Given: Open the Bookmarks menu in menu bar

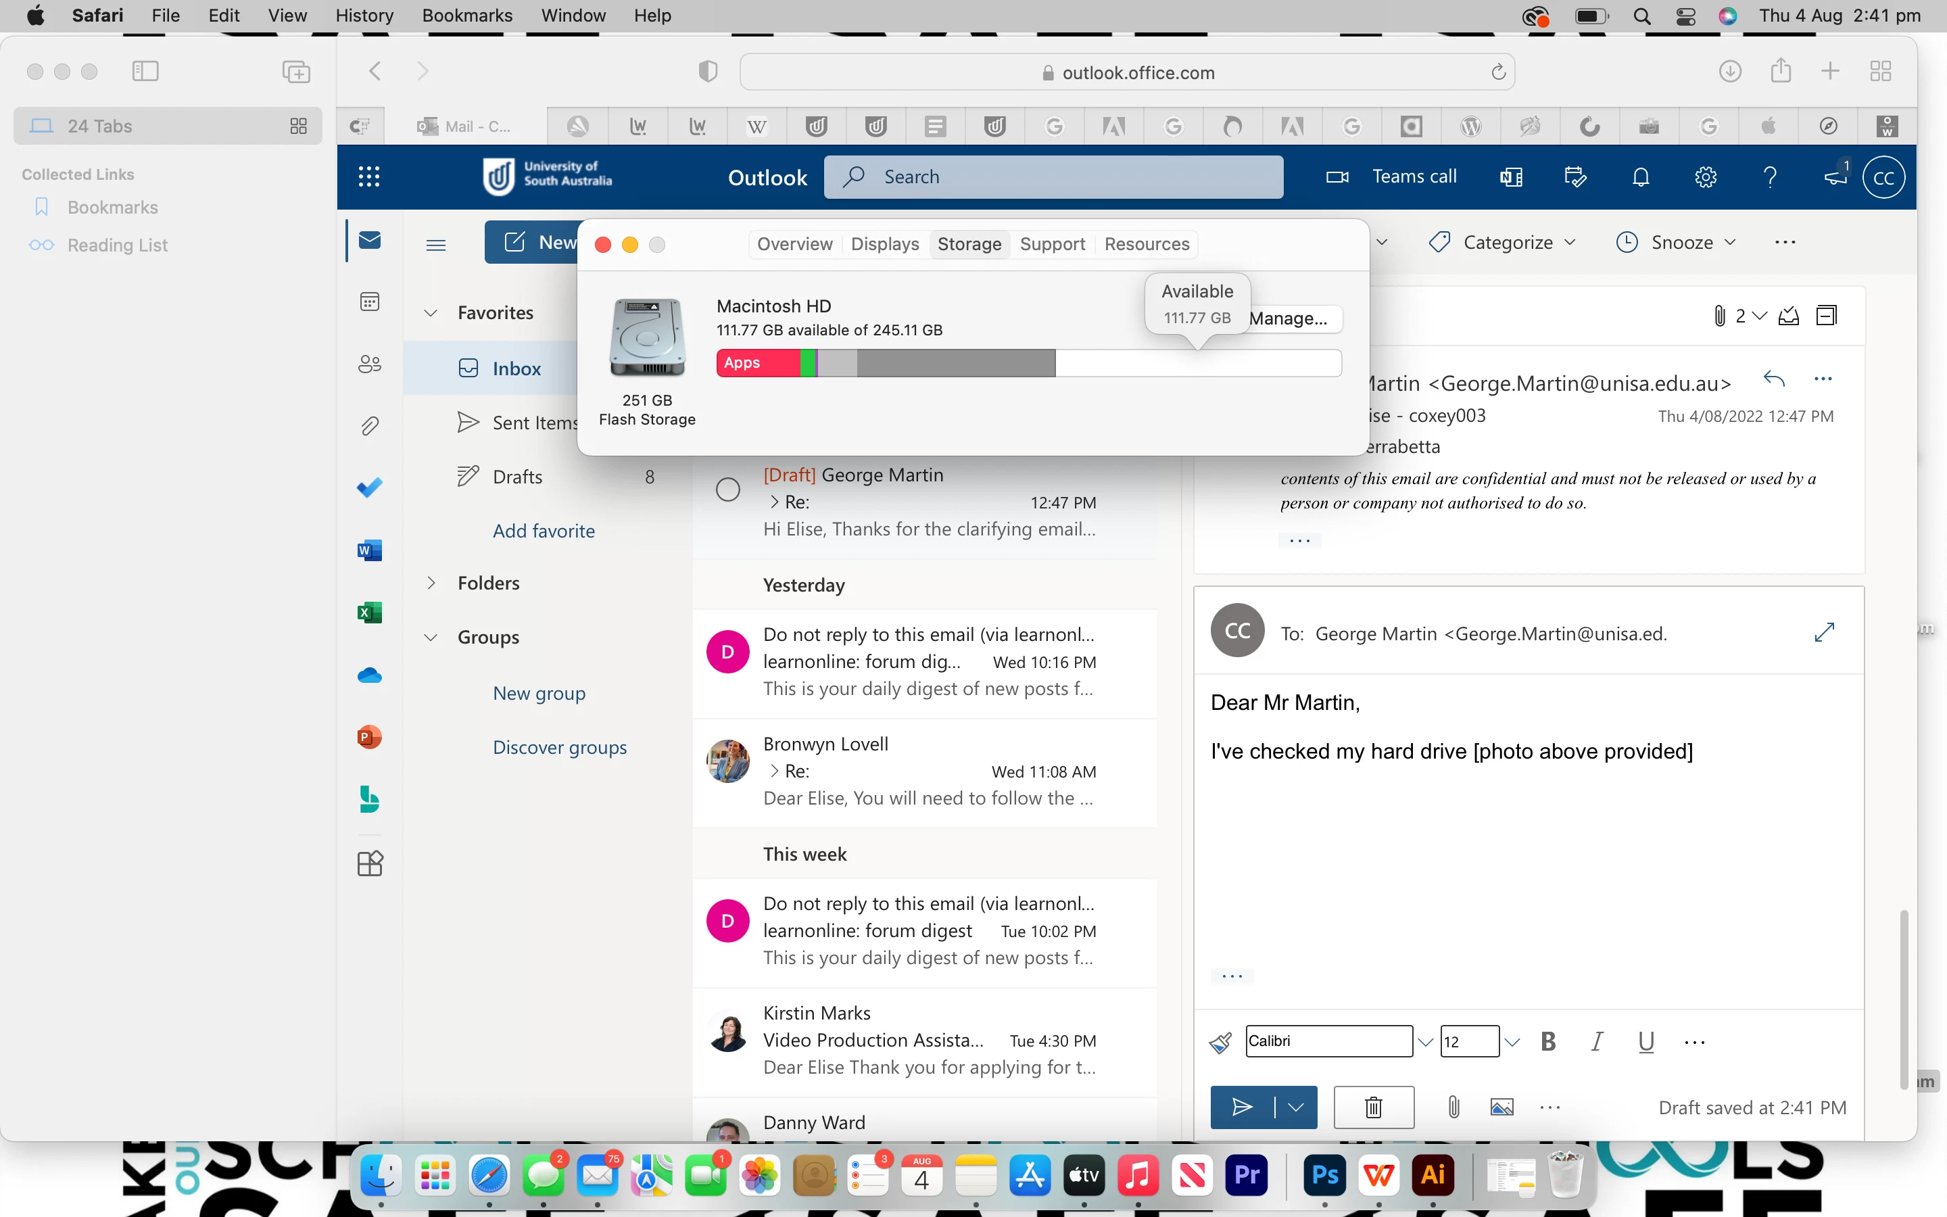Looking at the screenshot, I should tap(466, 16).
